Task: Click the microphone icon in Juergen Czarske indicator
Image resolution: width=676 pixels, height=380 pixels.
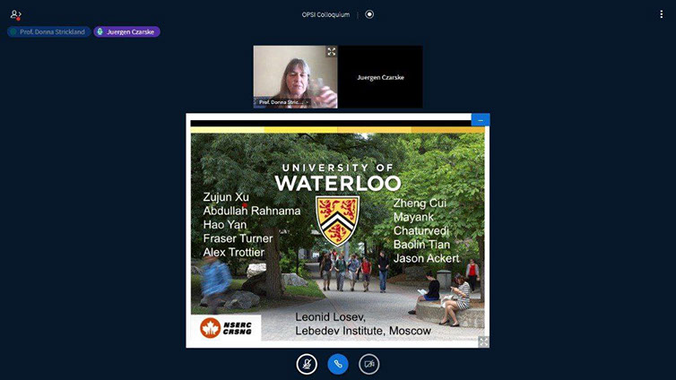Action: pos(100,32)
